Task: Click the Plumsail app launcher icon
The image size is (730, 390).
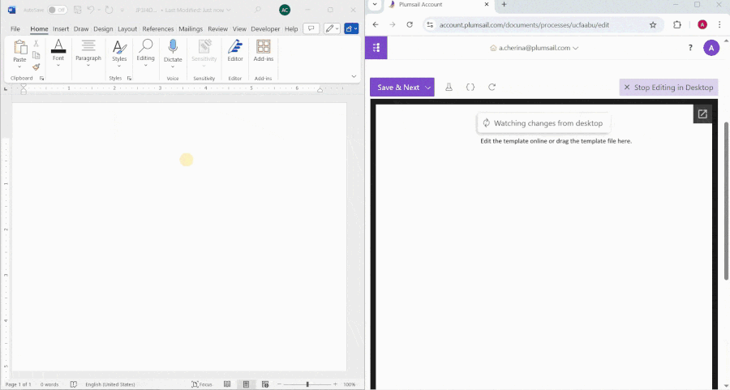Action: pyautogui.click(x=376, y=48)
